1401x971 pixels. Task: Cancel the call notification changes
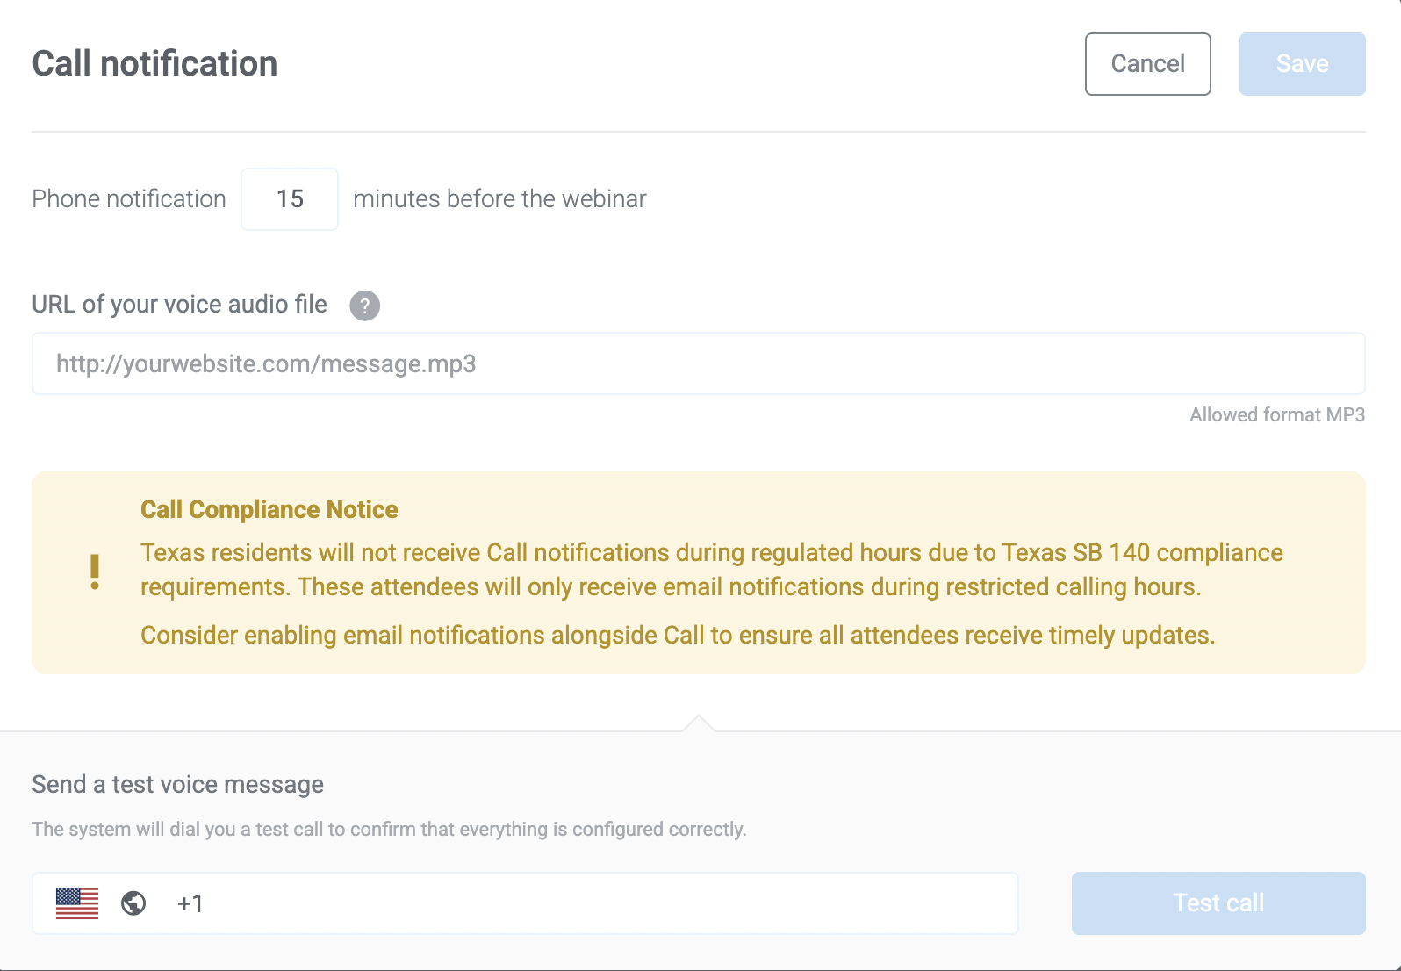pyautogui.click(x=1147, y=63)
